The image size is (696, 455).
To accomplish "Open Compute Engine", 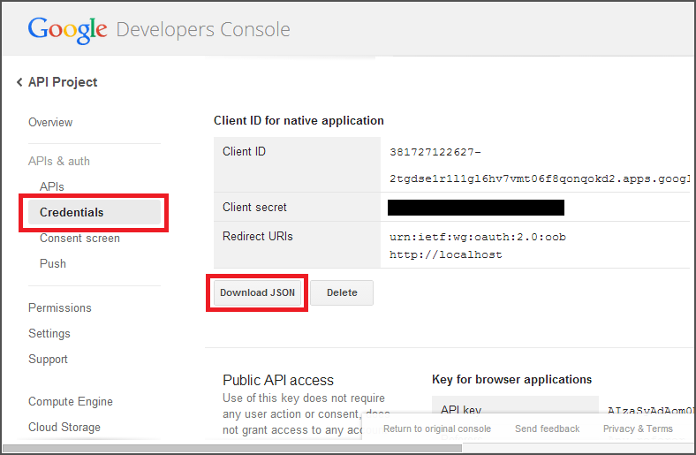I will pyautogui.click(x=71, y=401).
